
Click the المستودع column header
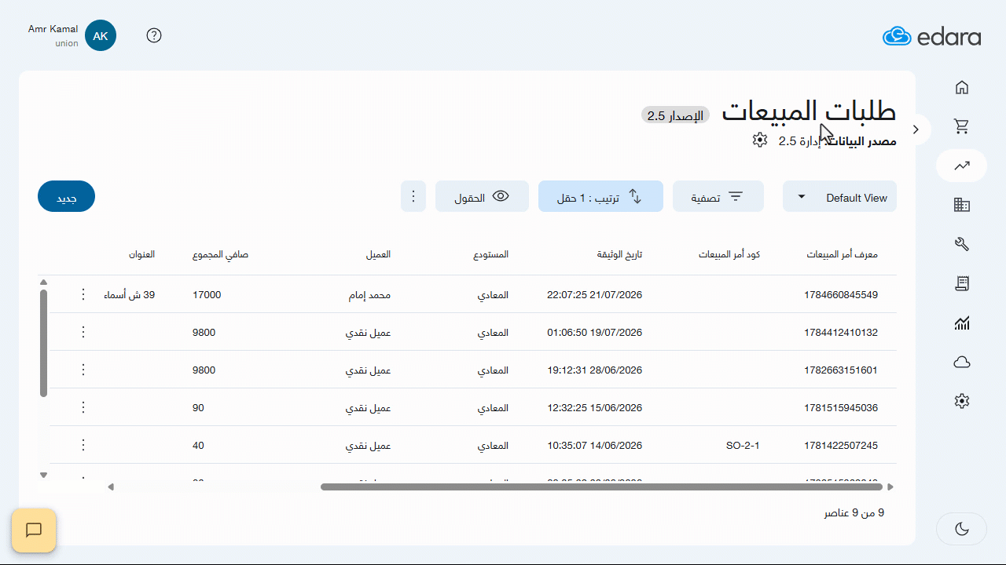click(x=490, y=254)
